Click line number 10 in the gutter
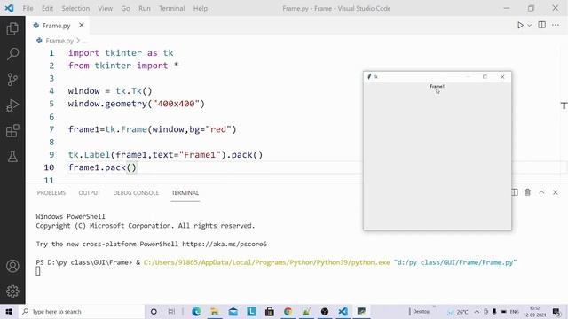The height and width of the screenshot is (319, 568). [50, 167]
